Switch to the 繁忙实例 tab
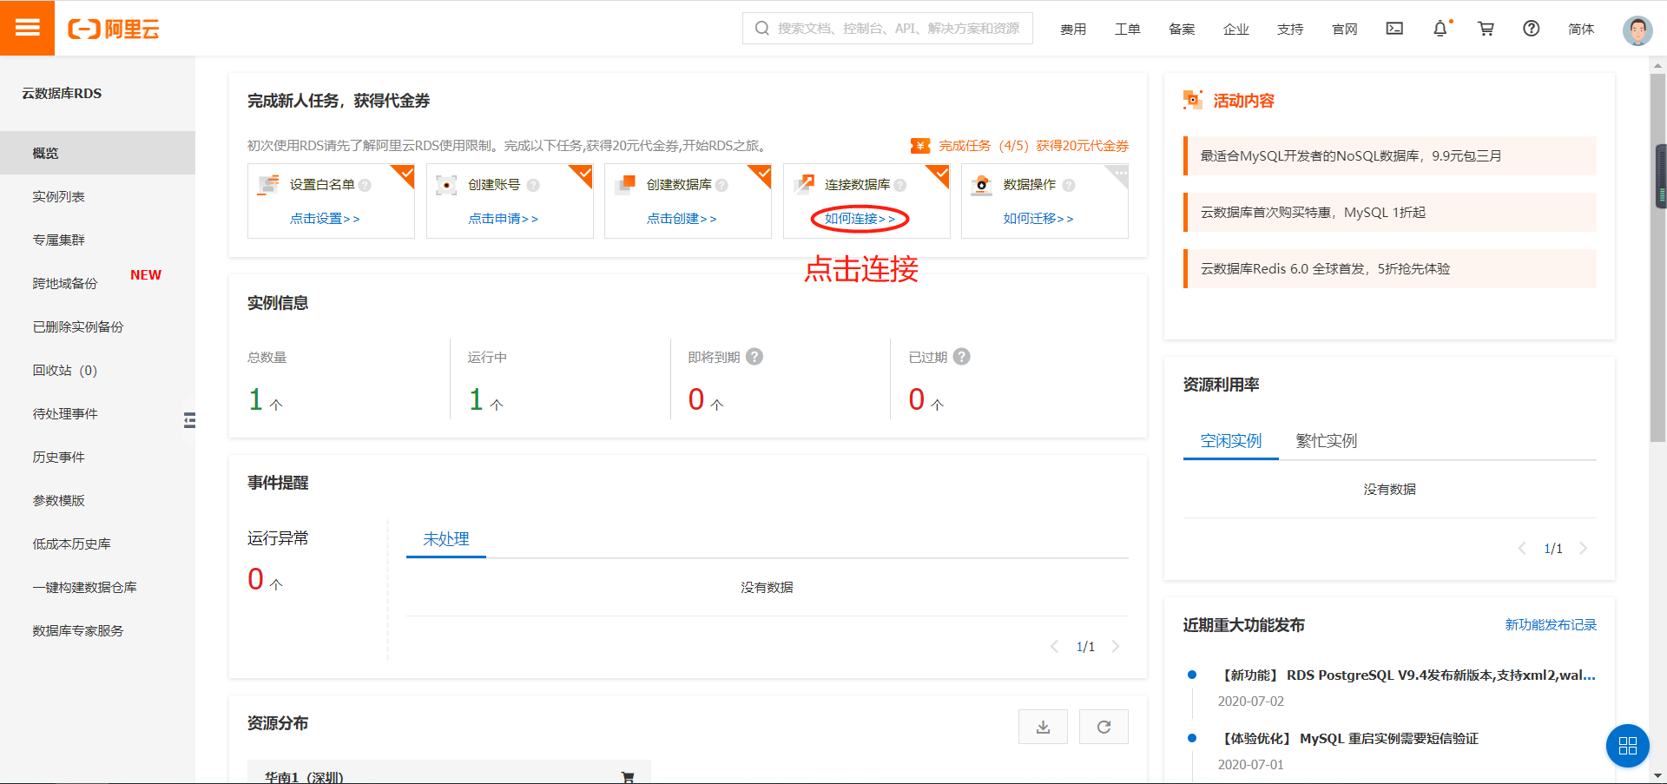Image resolution: width=1667 pixels, height=784 pixels. coord(1324,440)
